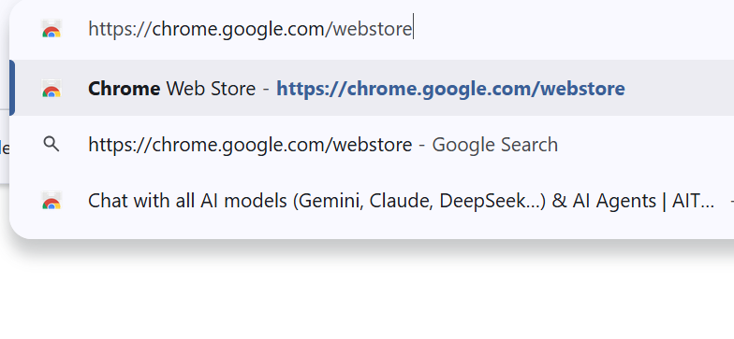Click the word webstore in the address bar
The image size is (734, 339).
coord(374,29)
